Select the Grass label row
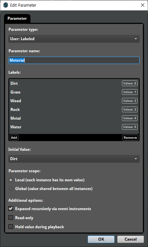This screenshot has height=247, width=148. coord(74,92)
